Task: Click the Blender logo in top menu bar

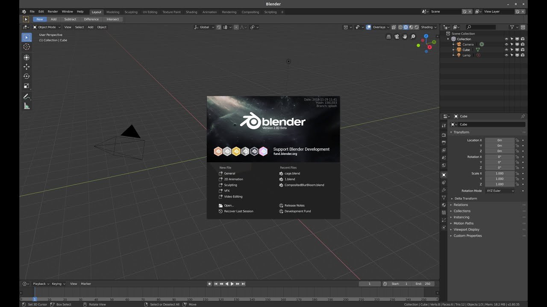Action: [x=25, y=12]
